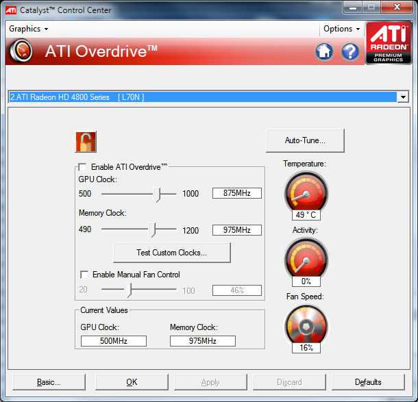Click the 875MHz GPU clock field
Image resolution: width=418 pixels, height=402 pixels.
pyautogui.click(x=236, y=193)
